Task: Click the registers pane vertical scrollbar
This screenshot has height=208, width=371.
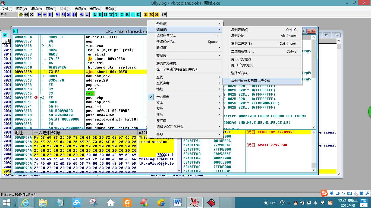Action: point(314,82)
